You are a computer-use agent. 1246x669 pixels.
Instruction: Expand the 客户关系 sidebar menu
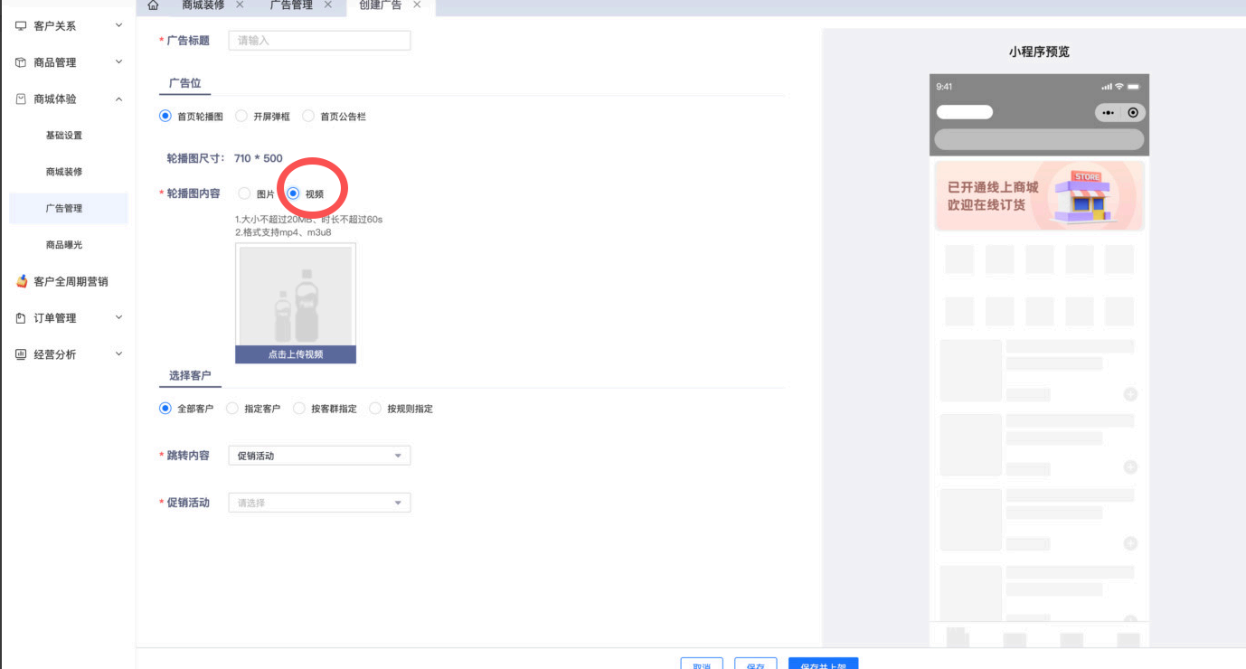pyautogui.click(x=68, y=26)
